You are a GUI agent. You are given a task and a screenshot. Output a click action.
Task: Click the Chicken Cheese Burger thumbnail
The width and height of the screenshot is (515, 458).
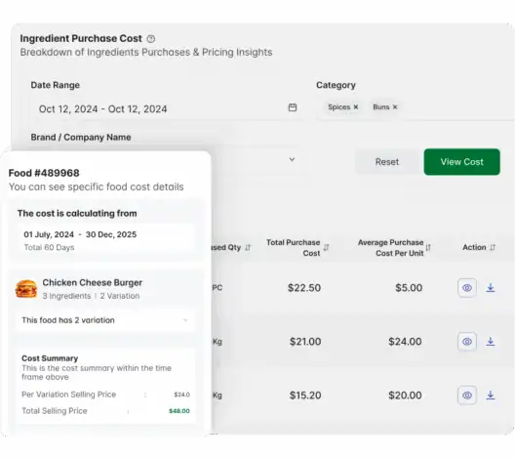tap(26, 289)
